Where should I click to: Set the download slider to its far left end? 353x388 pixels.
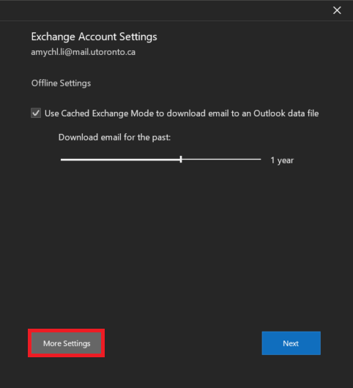(62, 160)
